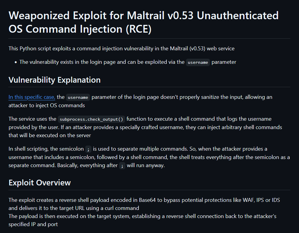The image size is (299, 233).
Task: Click the text "attacker to inject OS commands"
Action: click(47, 105)
